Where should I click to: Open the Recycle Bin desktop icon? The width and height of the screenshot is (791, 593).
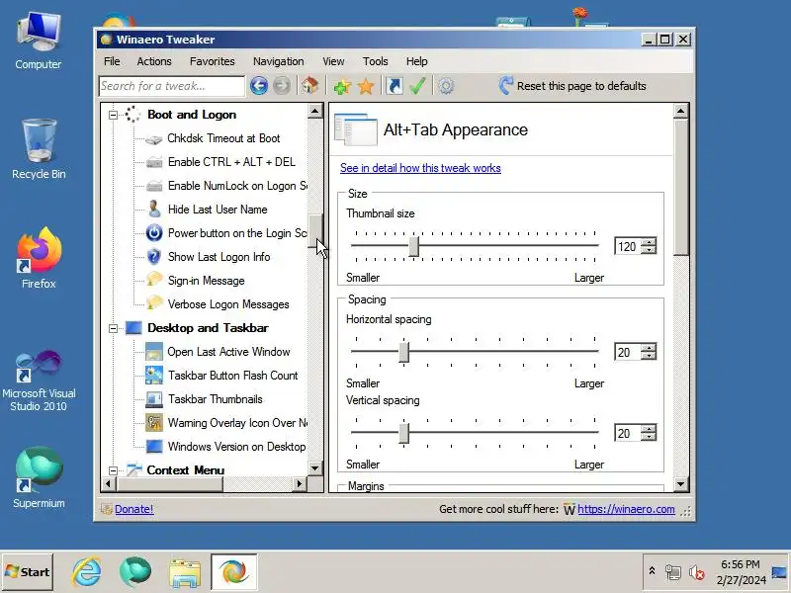pos(39,149)
